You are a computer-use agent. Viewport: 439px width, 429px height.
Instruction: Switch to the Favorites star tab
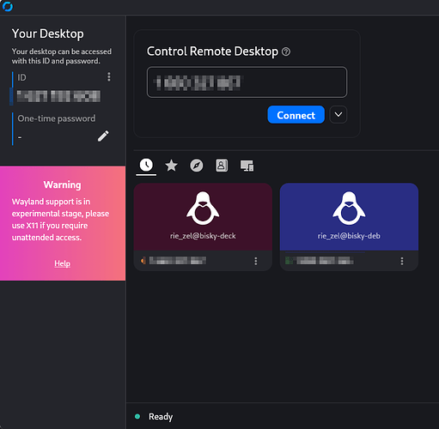pyautogui.click(x=171, y=166)
